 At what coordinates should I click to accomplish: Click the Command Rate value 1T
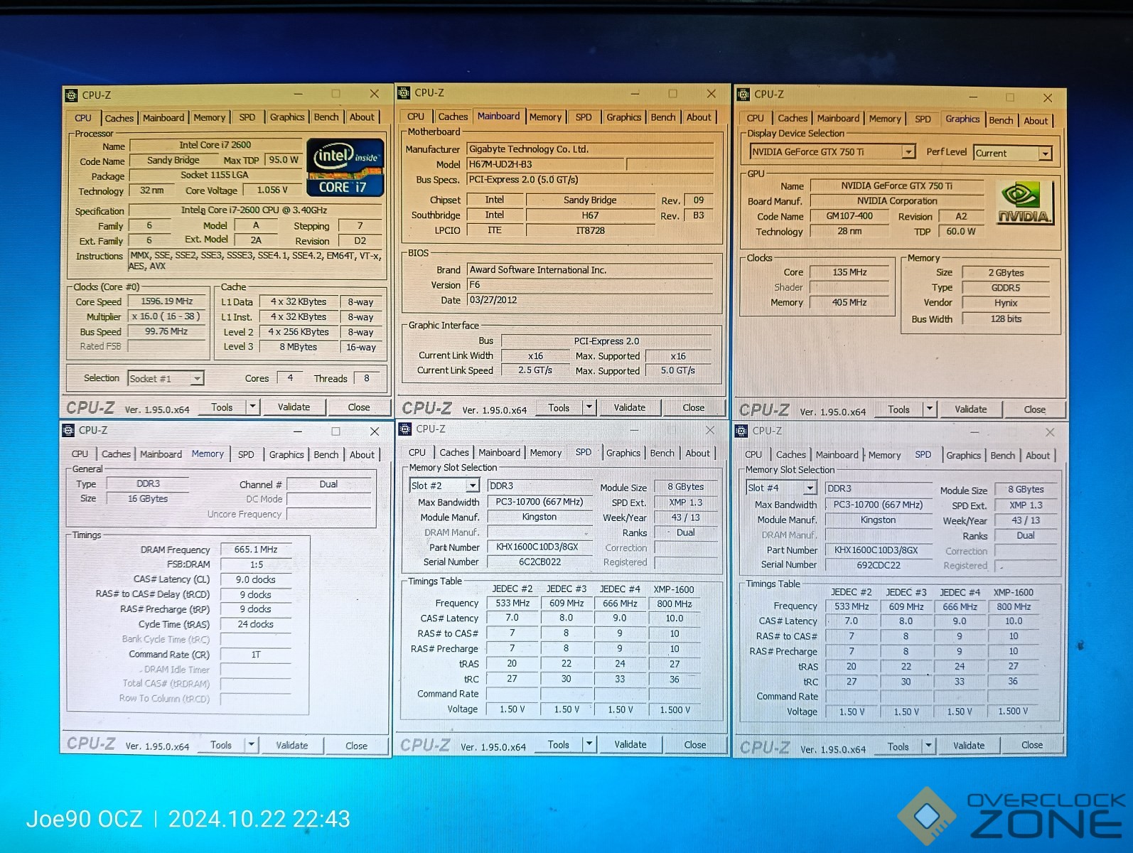(256, 655)
